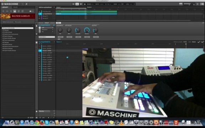Screen dimensions: 205x128
Task: Switch to the MASTER tab in the control area
Action: pos(41,23)
